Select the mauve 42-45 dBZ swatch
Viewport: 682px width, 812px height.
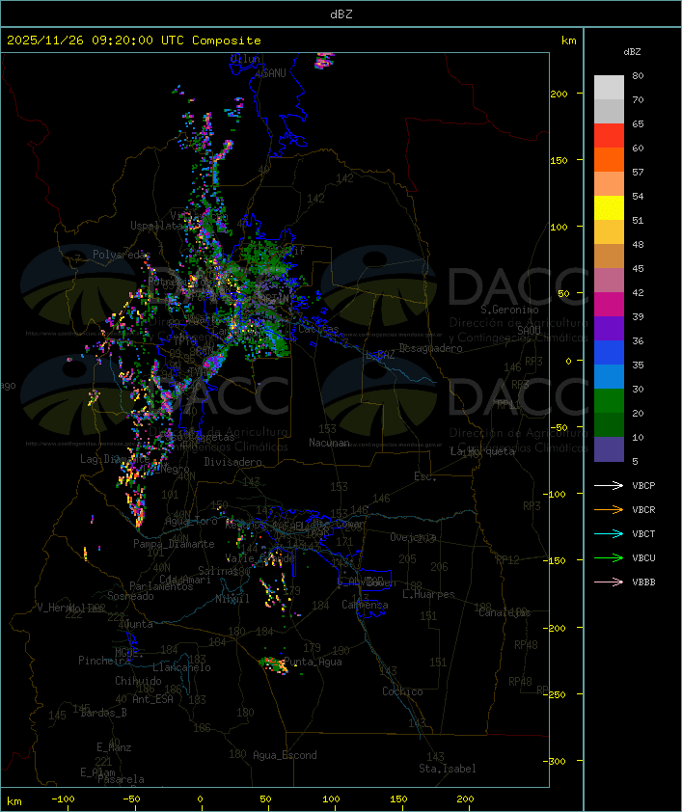tap(609, 281)
